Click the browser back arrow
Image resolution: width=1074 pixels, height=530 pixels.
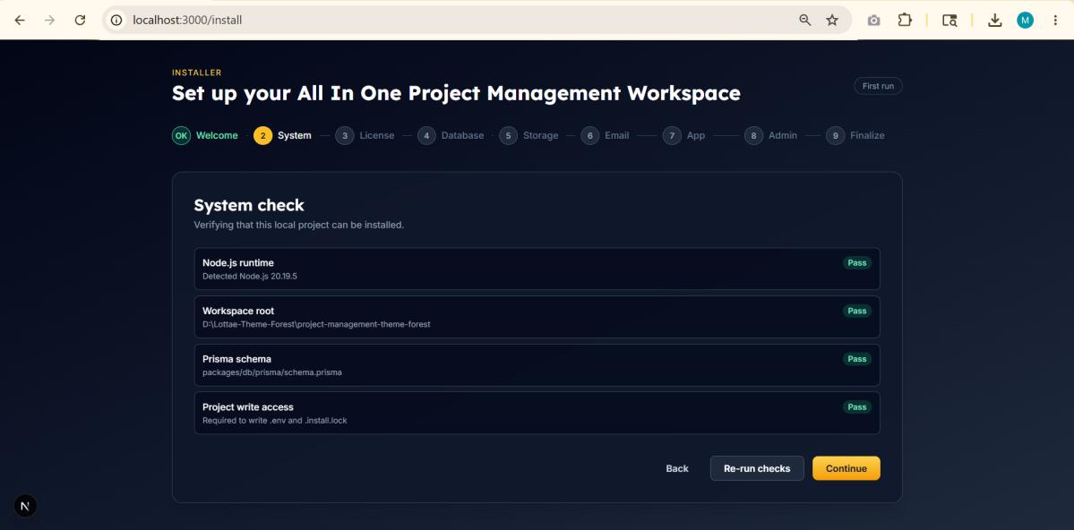(20, 20)
